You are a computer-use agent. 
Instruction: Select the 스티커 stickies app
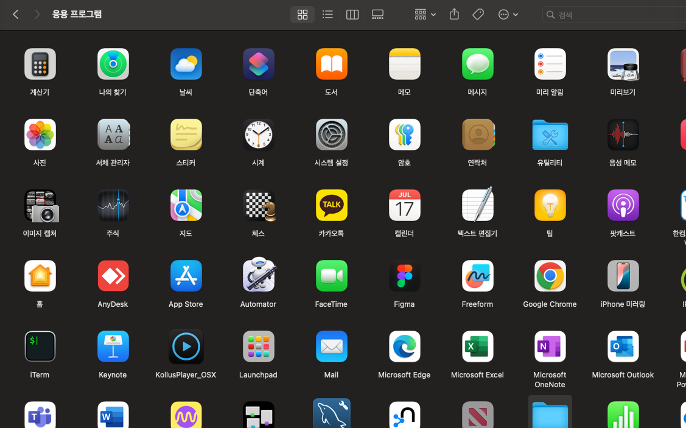(x=186, y=135)
